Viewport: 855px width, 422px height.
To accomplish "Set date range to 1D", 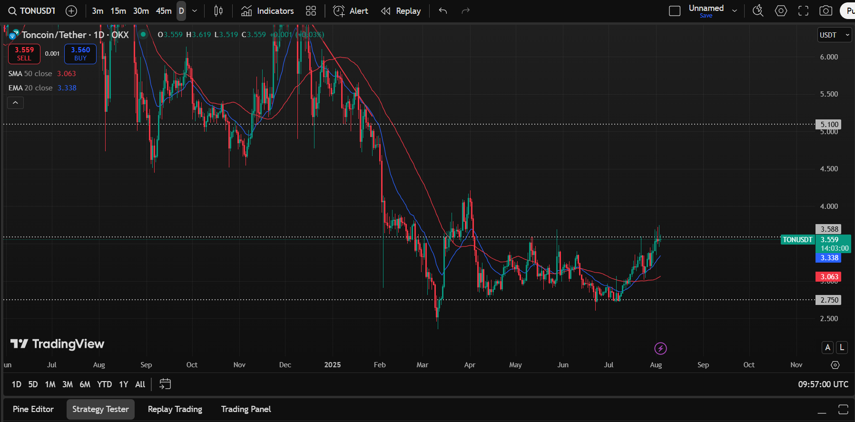I will pos(17,384).
